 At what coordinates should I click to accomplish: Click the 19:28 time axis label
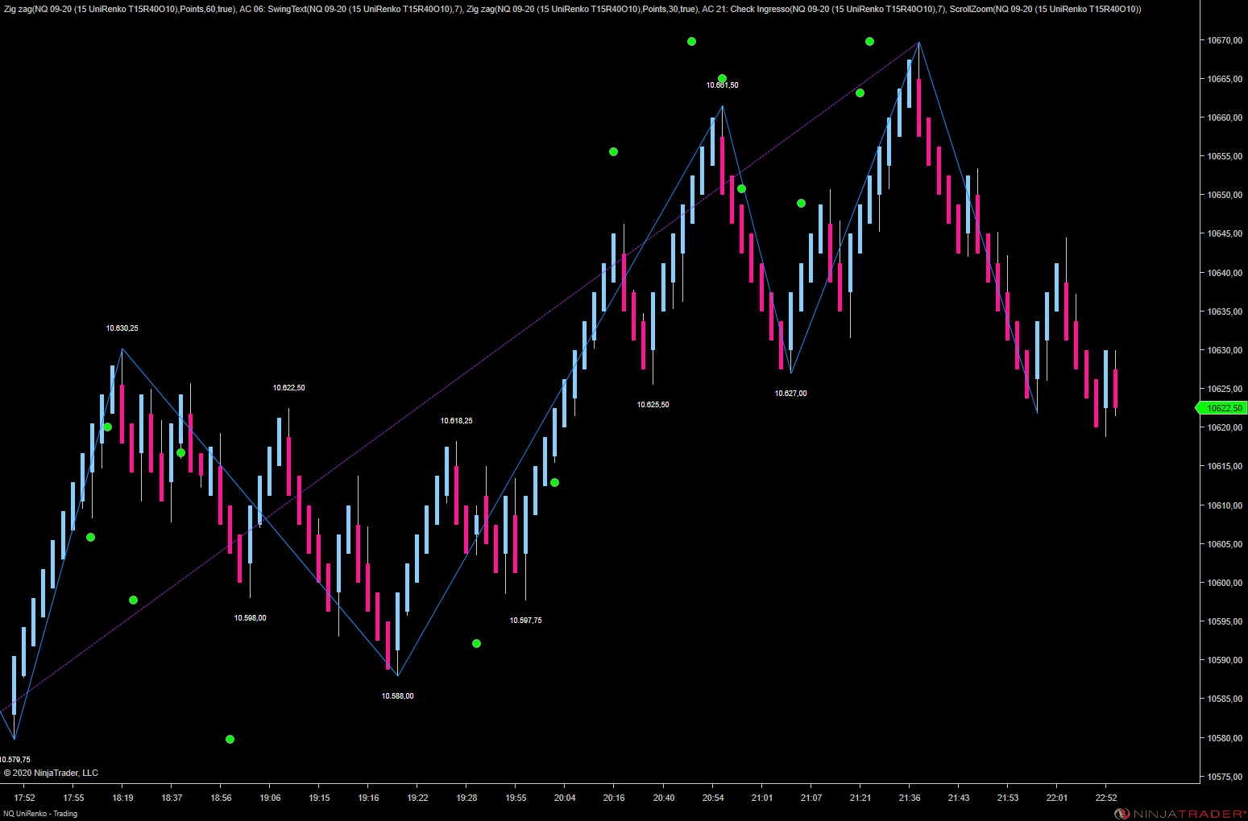click(x=466, y=798)
